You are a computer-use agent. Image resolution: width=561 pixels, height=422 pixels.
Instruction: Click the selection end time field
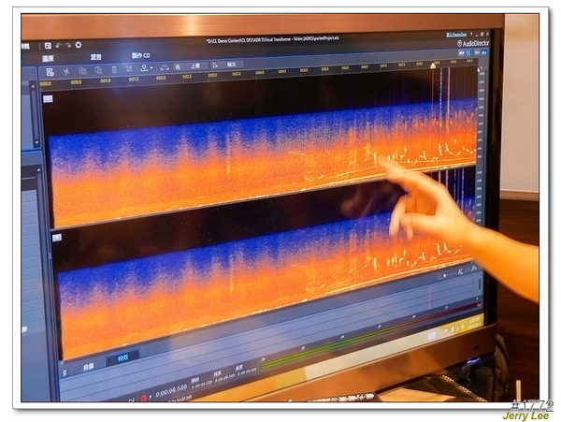pyautogui.click(x=224, y=376)
